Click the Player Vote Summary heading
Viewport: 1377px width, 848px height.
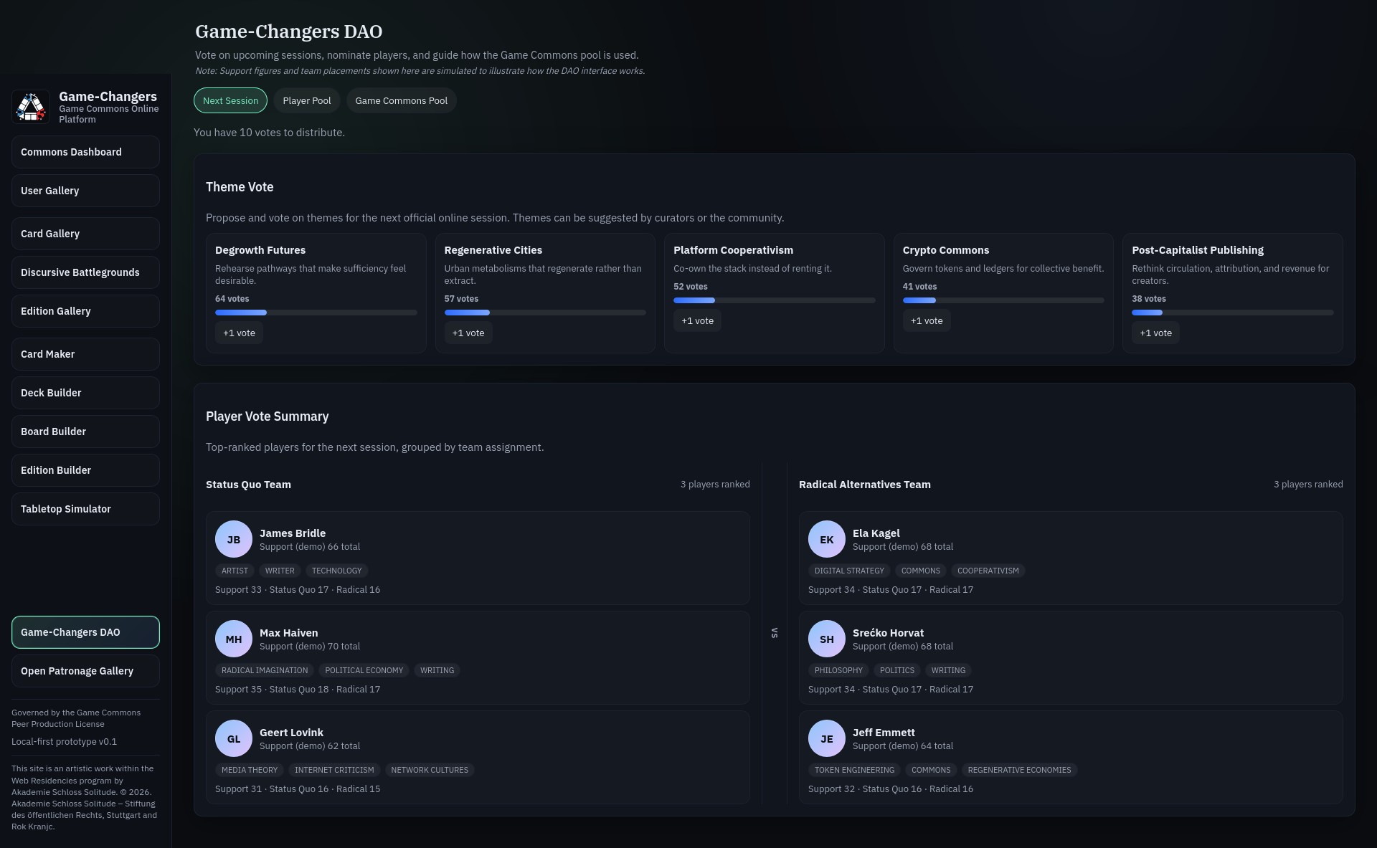click(267, 416)
